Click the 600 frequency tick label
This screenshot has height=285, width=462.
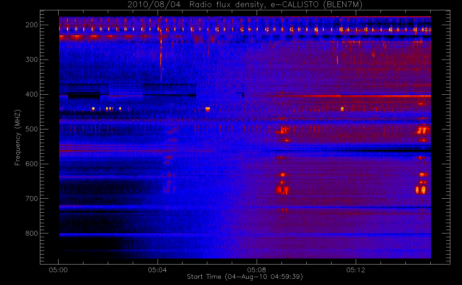32,164
